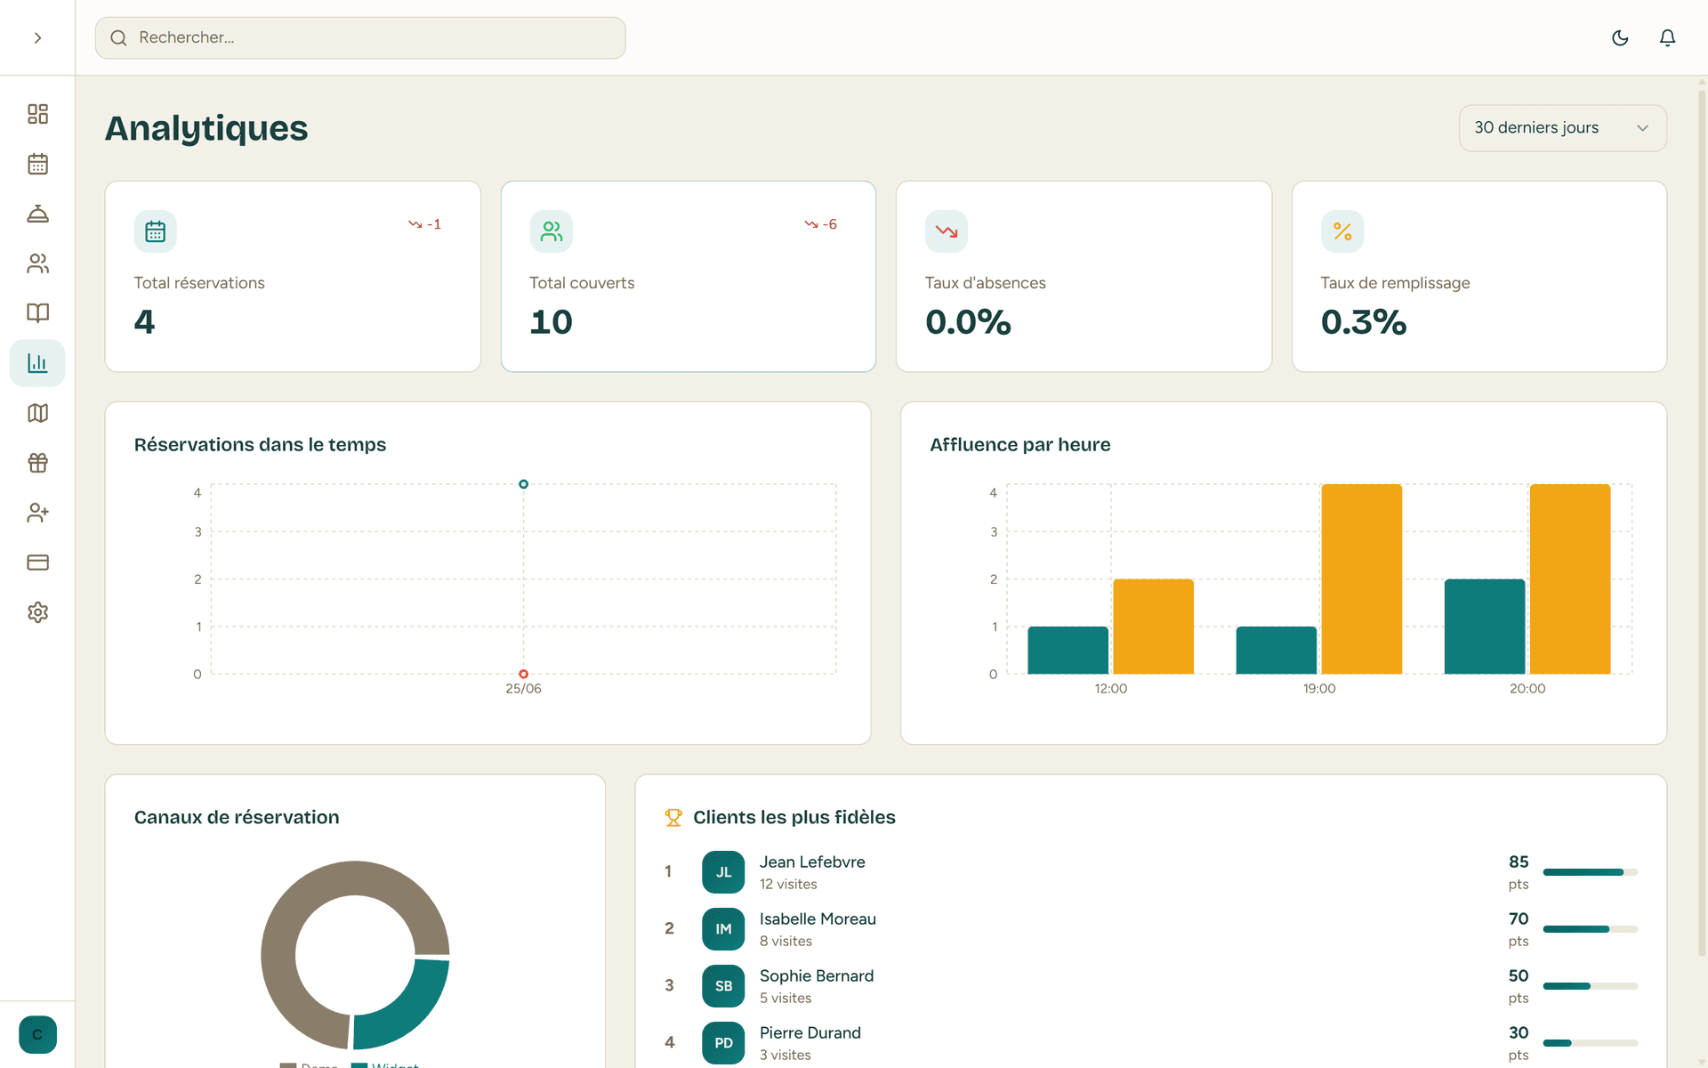Click Isabelle Moreau's 70 pts progress bar
The height and width of the screenshot is (1068, 1708).
click(1590, 929)
